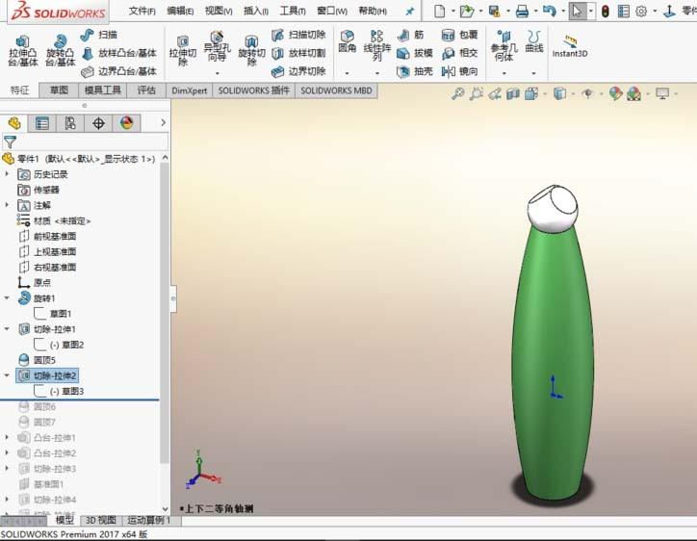The height and width of the screenshot is (541, 697).
Task: Switch to the 3D 视图 bottom tab
Action: (x=101, y=520)
